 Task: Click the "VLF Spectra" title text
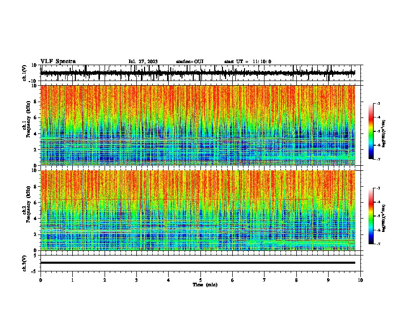58,62
